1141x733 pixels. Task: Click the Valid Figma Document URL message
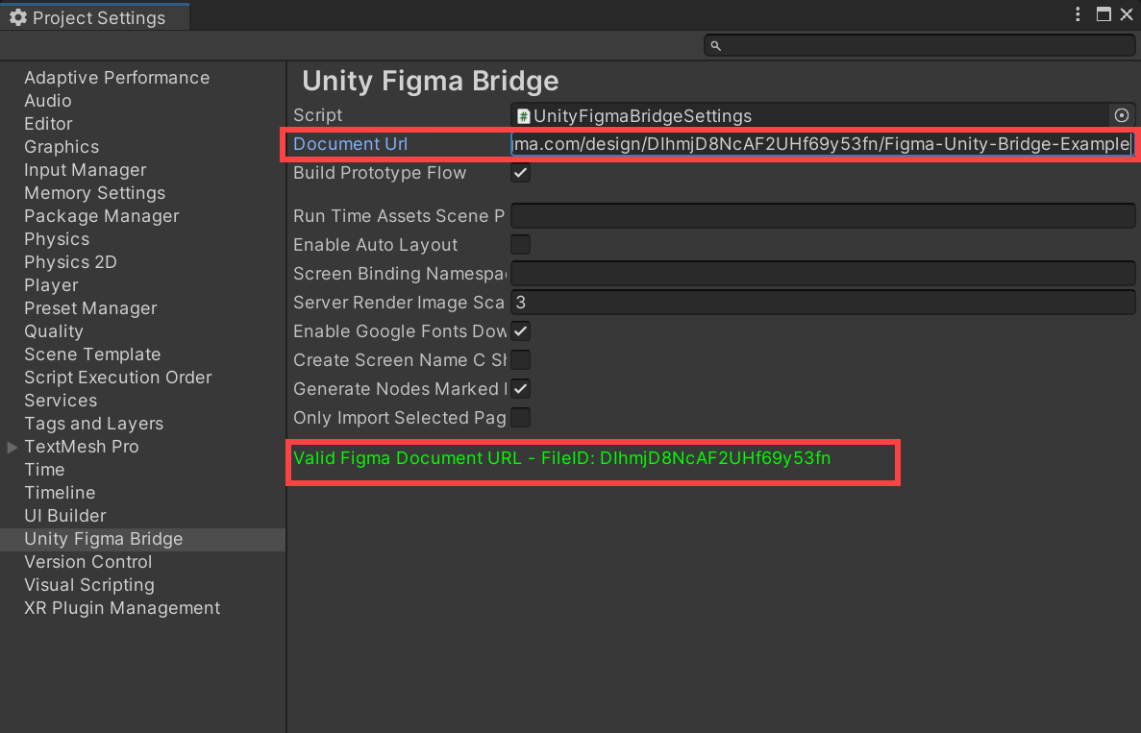click(561, 458)
